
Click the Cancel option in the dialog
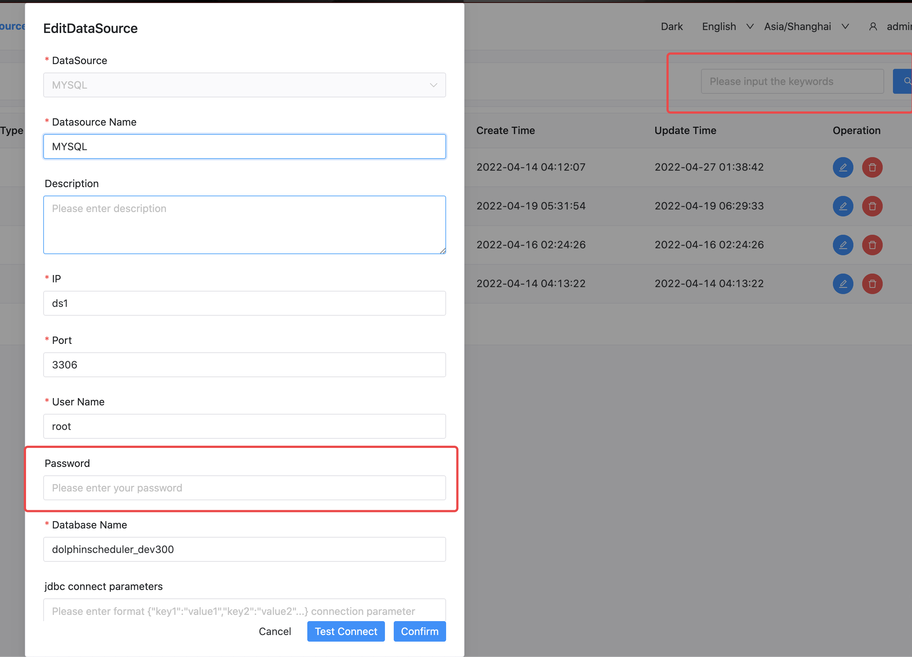click(x=275, y=631)
